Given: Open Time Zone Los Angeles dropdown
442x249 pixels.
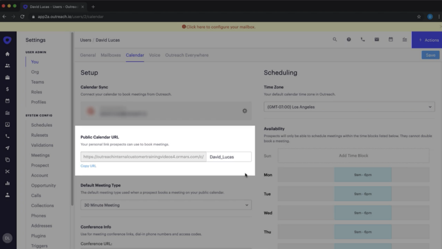Looking at the screenshot, I should pyautogui.click(x=349, y=107).
